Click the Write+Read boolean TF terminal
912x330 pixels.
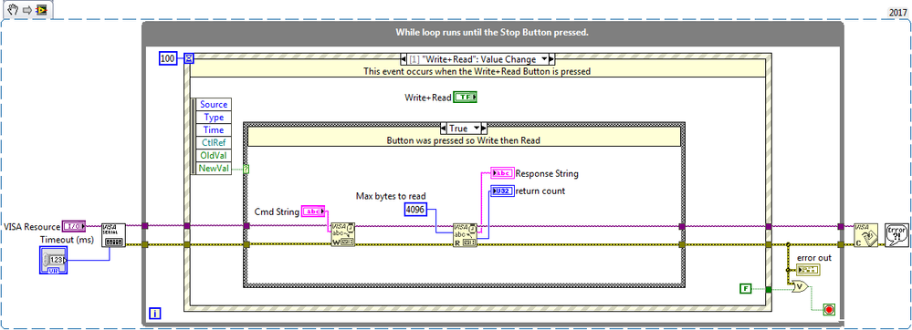tap(465, 98)
